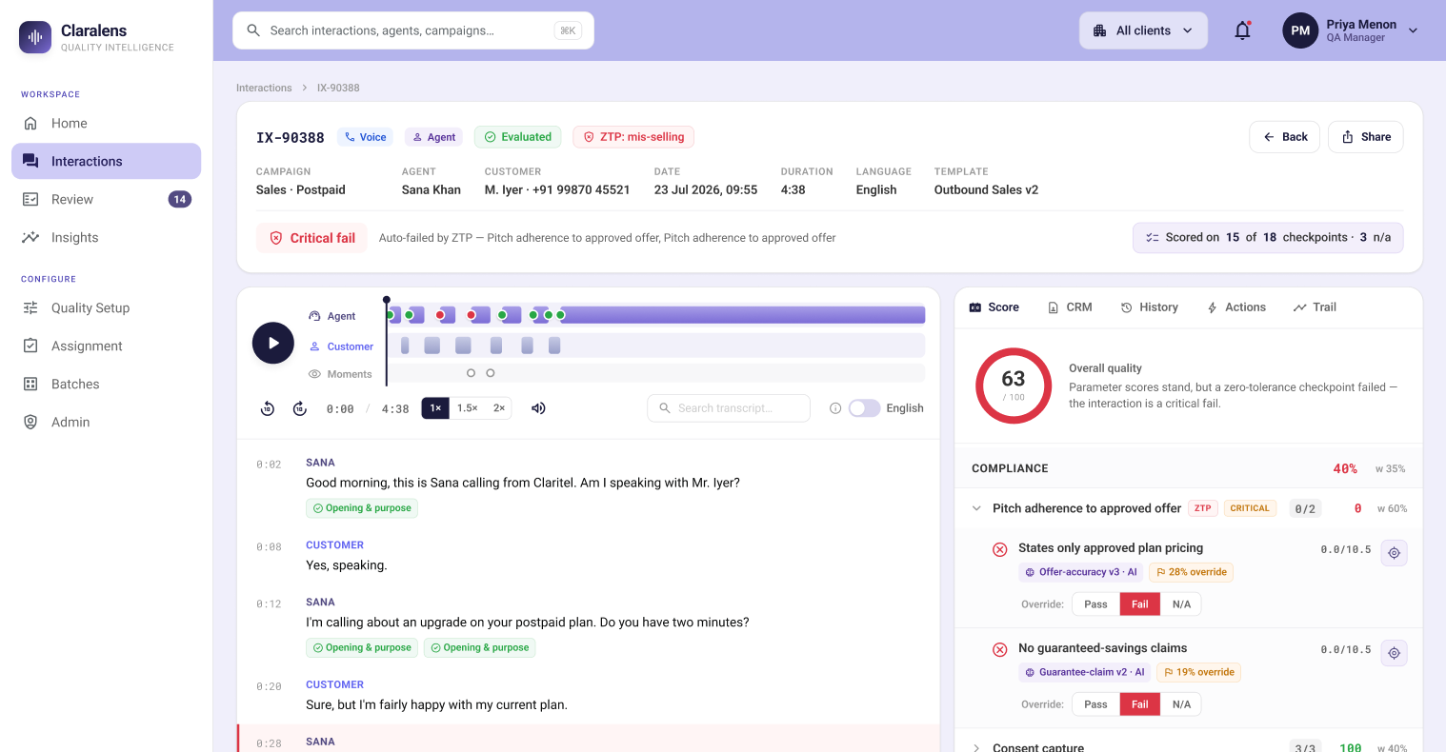
Task: Mark No guaranteed-savings claims as N/A
Action: tap(1181, 704)
